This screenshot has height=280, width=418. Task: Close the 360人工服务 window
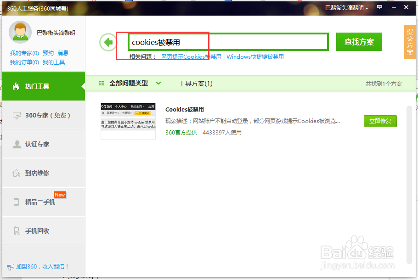point(406,7)
